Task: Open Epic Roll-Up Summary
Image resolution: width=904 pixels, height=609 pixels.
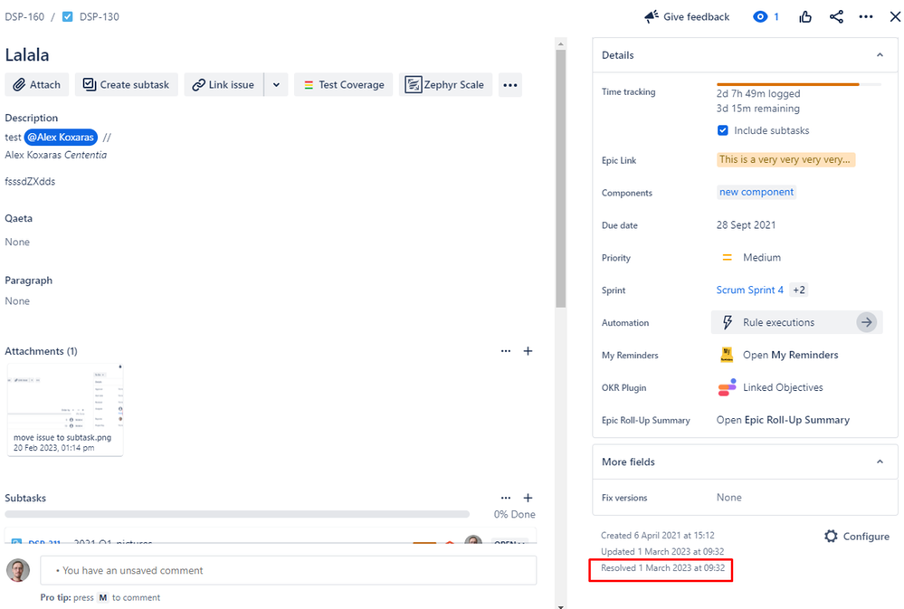Action: click(x=783, y=420)
